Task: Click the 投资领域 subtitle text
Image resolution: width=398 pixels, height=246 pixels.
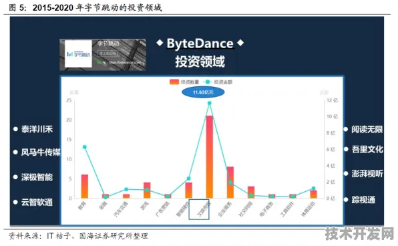Action: 200,61
